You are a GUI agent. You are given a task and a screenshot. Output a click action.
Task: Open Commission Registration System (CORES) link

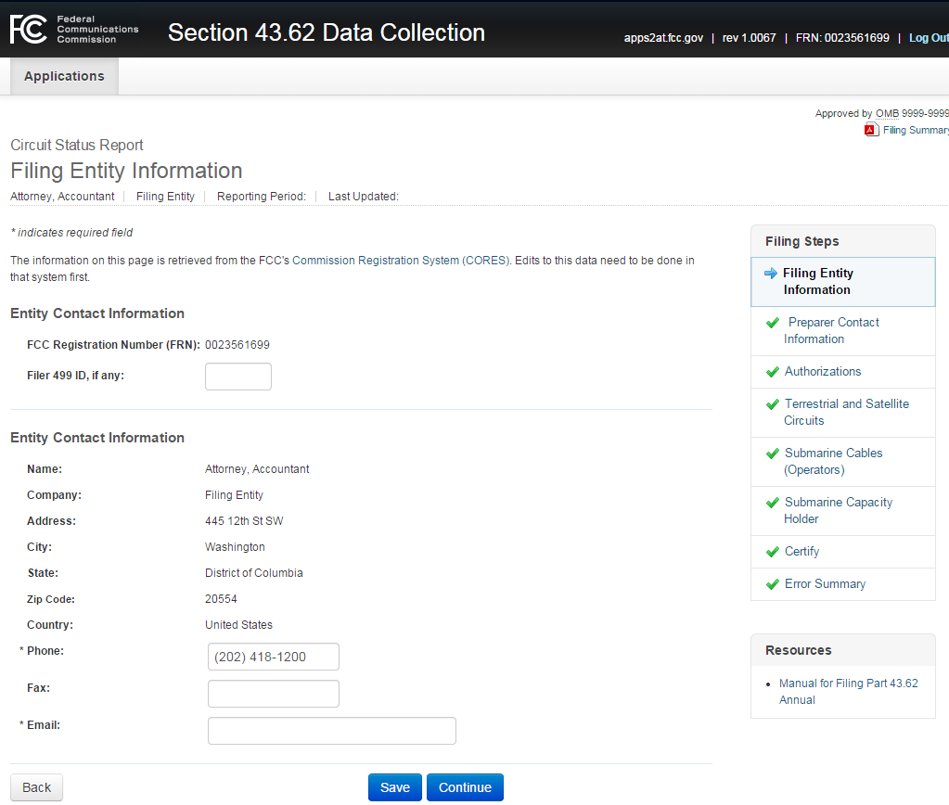click(401, 261)
